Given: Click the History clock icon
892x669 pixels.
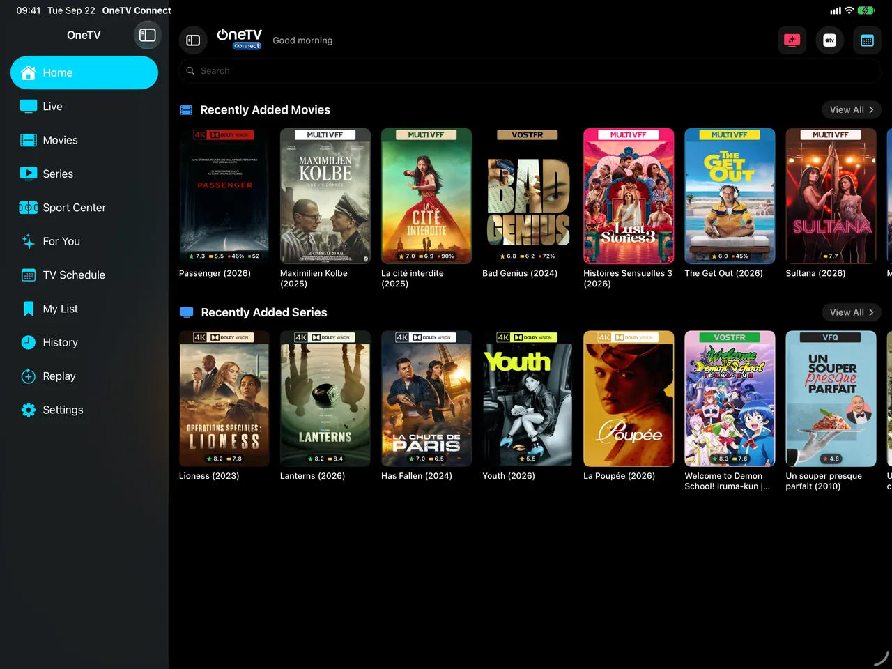Looking at the screenshot, I should [x=29, y=342].
